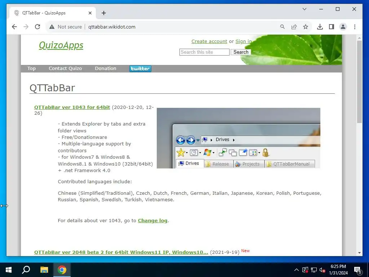Viewport: 369px width, 277px height.
Task: Click the page vertical scrollbar thumb
Action: coord(359,82)
